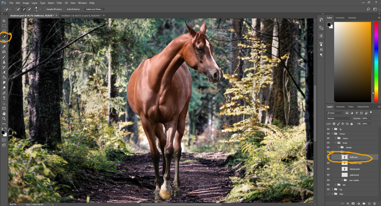This screenshot has width=381, height=206.
Task: Hide the fg group layer
Action: click(x=328, y=129)
